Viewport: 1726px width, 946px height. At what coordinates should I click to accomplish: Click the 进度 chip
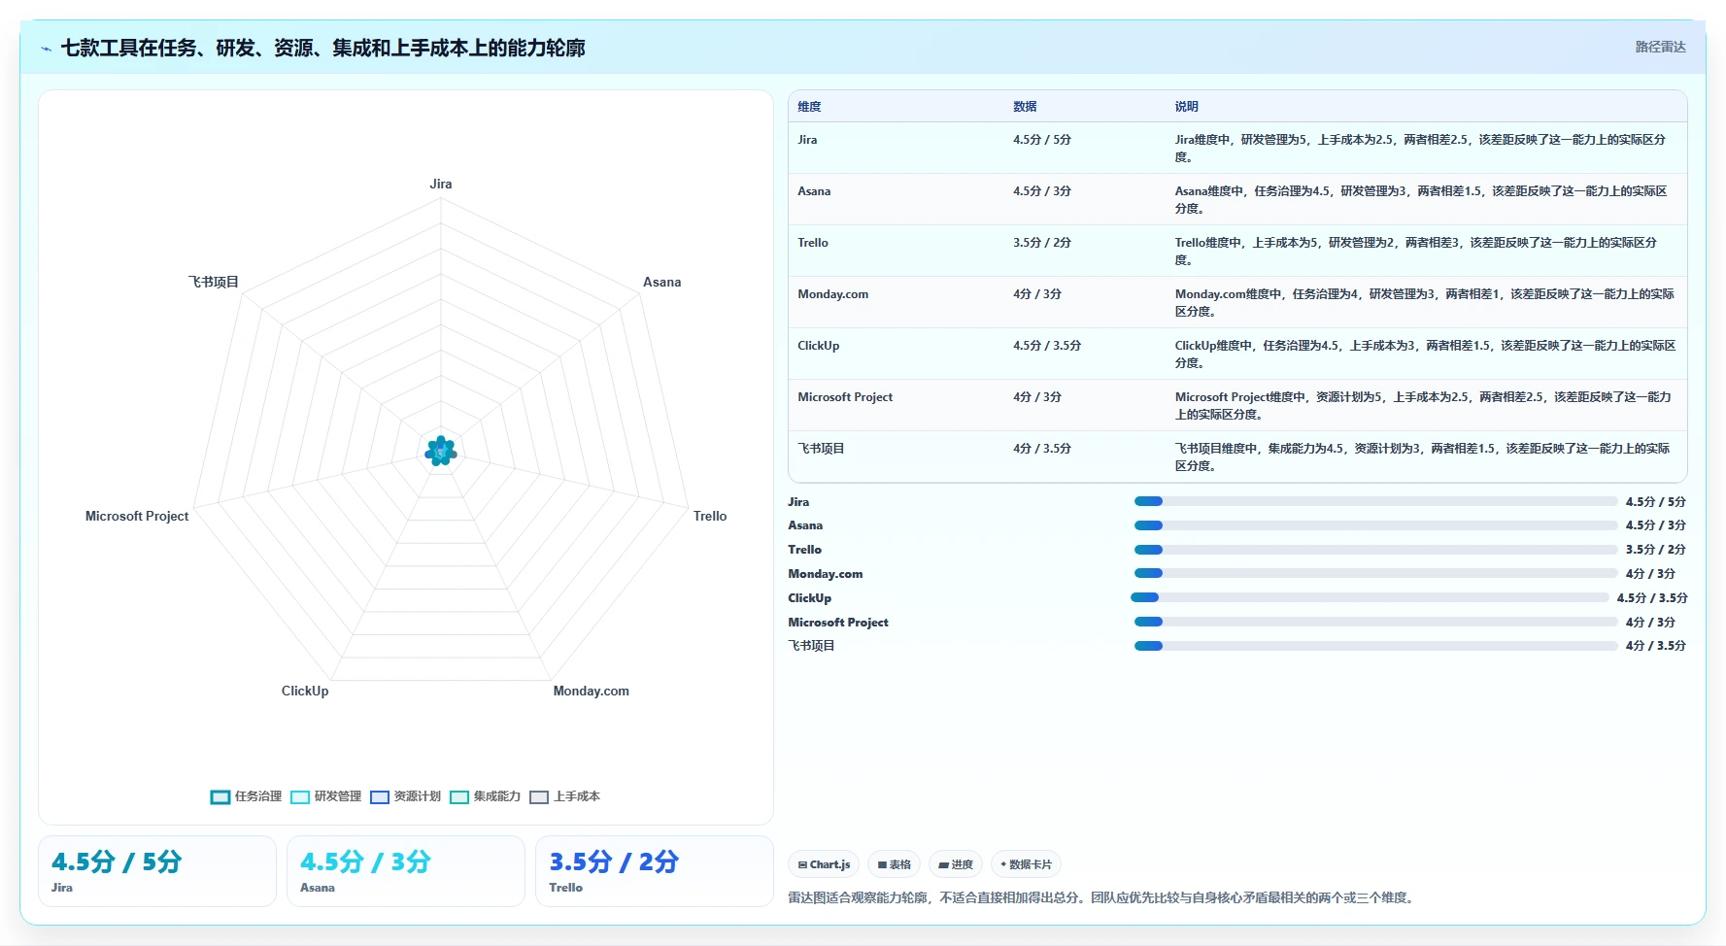pos(956,864)
